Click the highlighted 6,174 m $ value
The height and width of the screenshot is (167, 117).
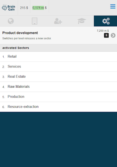point(38,8)
